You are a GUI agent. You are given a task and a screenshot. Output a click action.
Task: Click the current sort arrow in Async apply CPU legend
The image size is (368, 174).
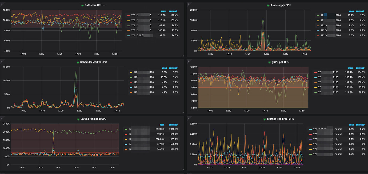tap(360, 11)
